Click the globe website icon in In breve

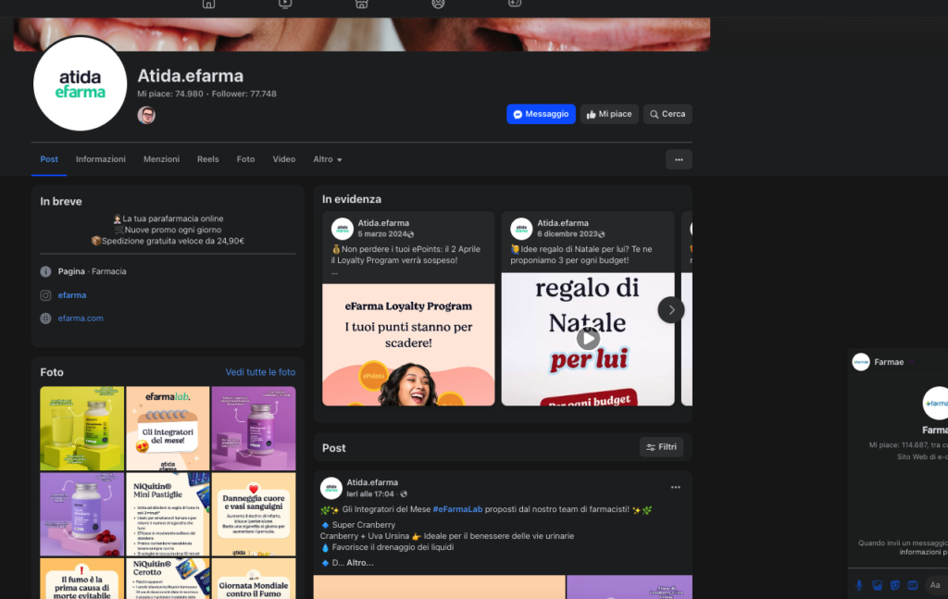[x=45, y=318]
